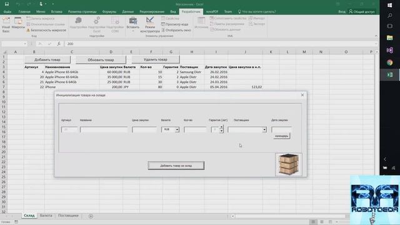Save the workbook via floppy icon

pos(7,4)
